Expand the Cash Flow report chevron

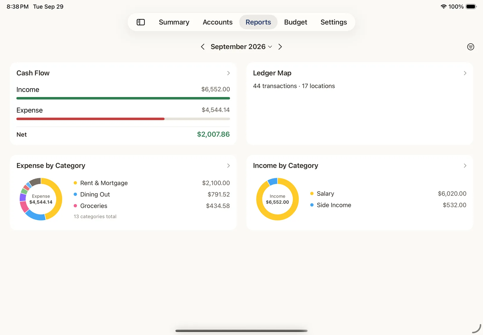[x=229, y=73]
